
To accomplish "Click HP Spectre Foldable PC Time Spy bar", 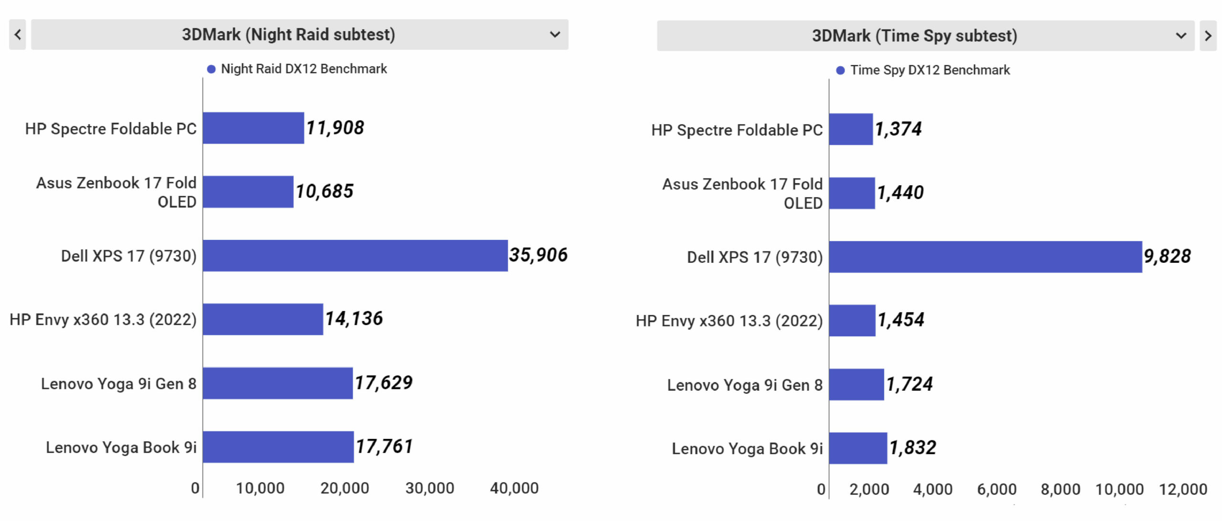I will pyautogui.click(x=851, y=129).
